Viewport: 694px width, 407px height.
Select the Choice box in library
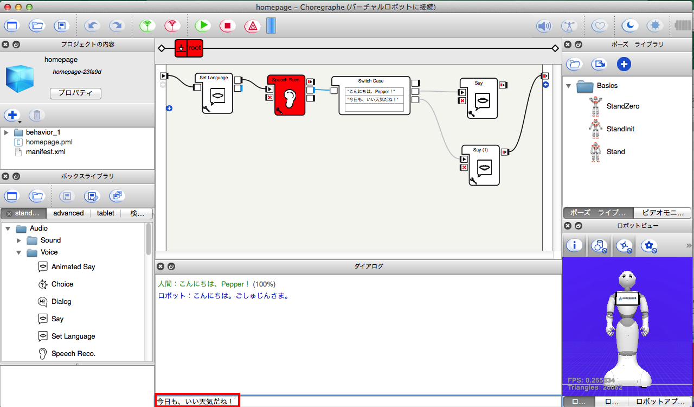[x=56, y=284]
